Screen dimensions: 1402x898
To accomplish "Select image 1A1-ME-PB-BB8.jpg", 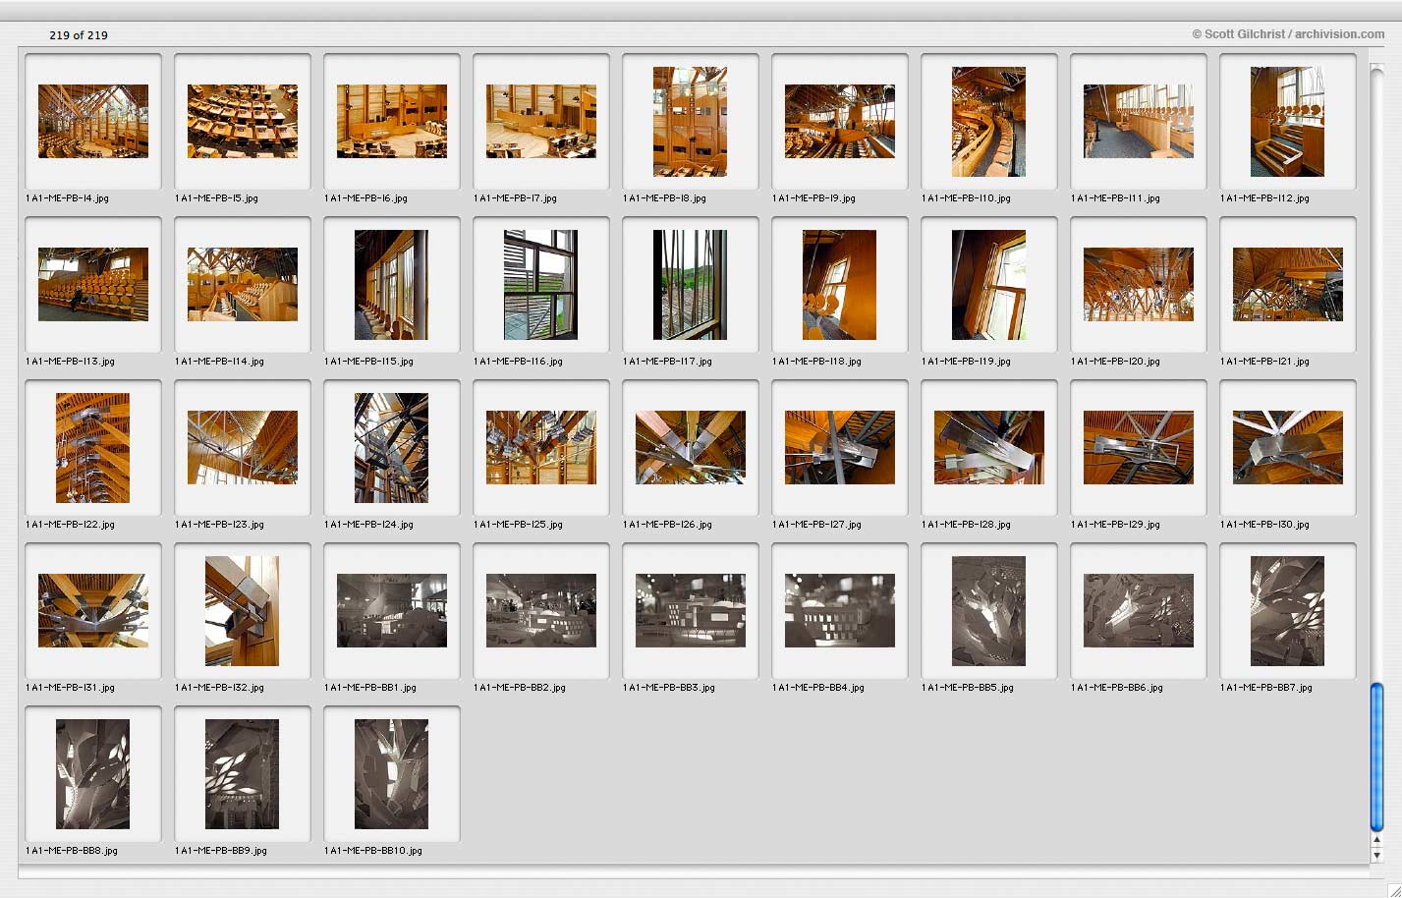I will [x=93, y=774].
